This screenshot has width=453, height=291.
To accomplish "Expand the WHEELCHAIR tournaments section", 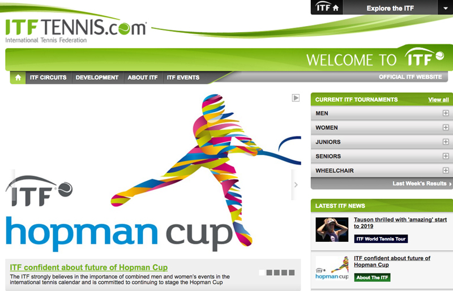I will 446,170.
